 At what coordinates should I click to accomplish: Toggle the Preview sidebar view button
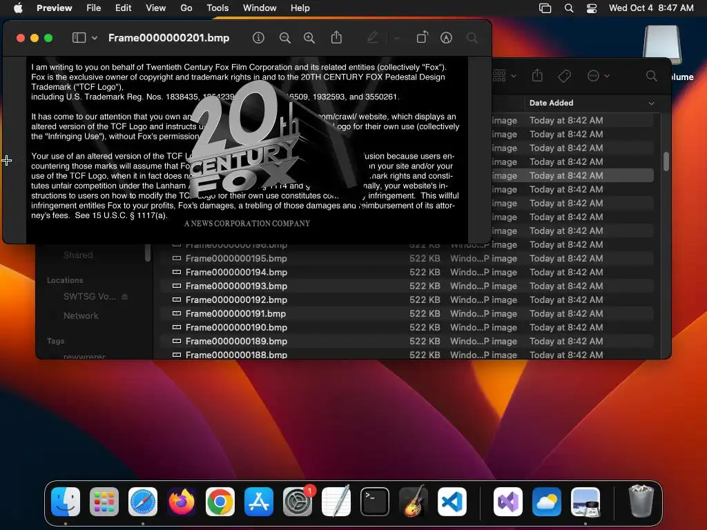pos(79,38)
